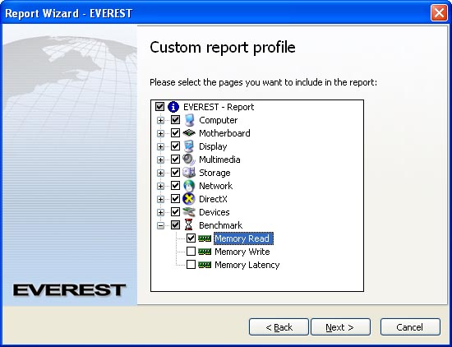Go to the Next wizard page
Image resolution: width=452 pixels, height=347 pixels.
340,327
